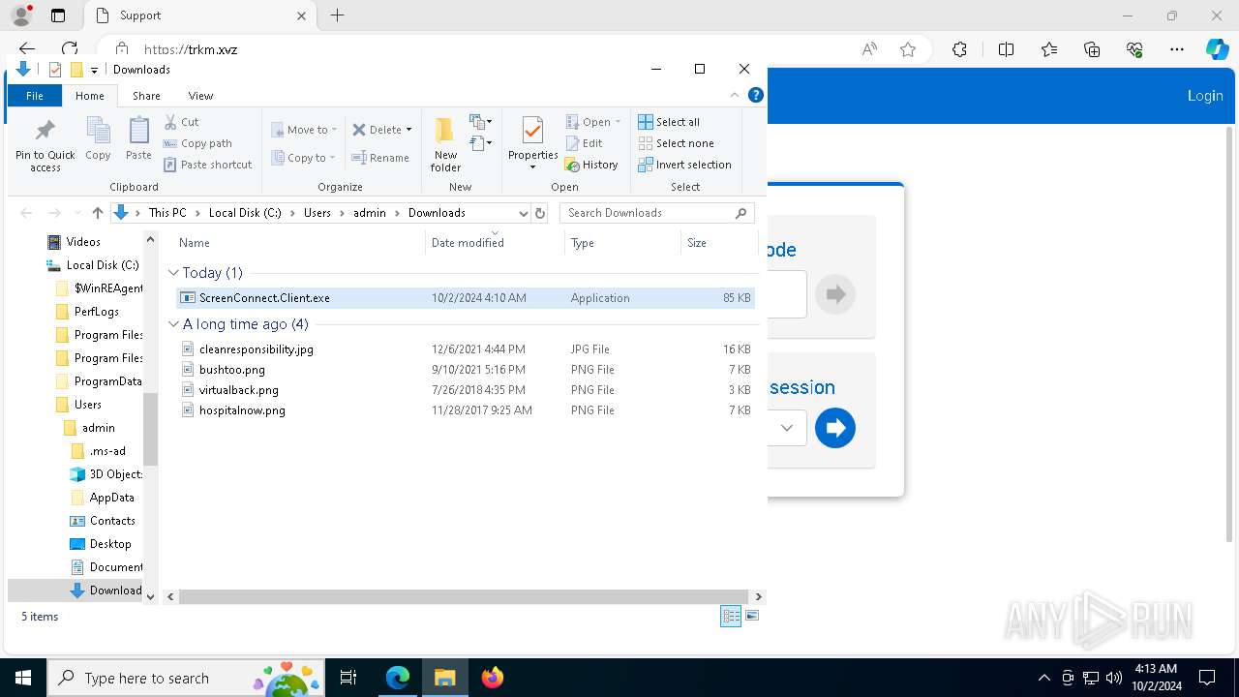Click the blue arrow join session button

click(x=835, y=428)
